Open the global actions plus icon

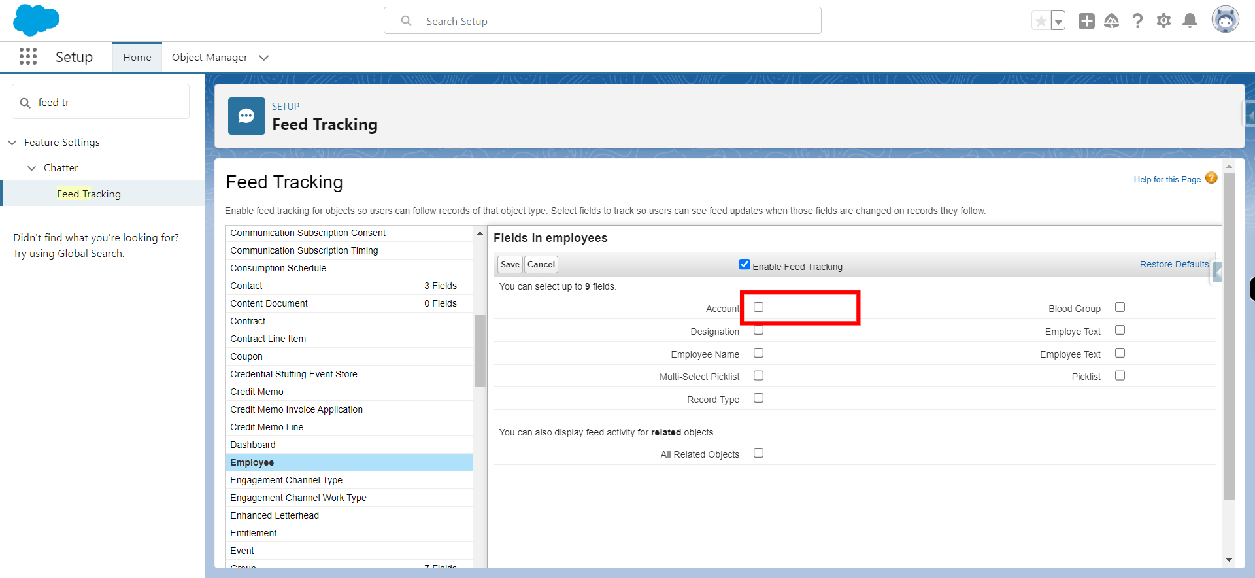(1086, 21)
